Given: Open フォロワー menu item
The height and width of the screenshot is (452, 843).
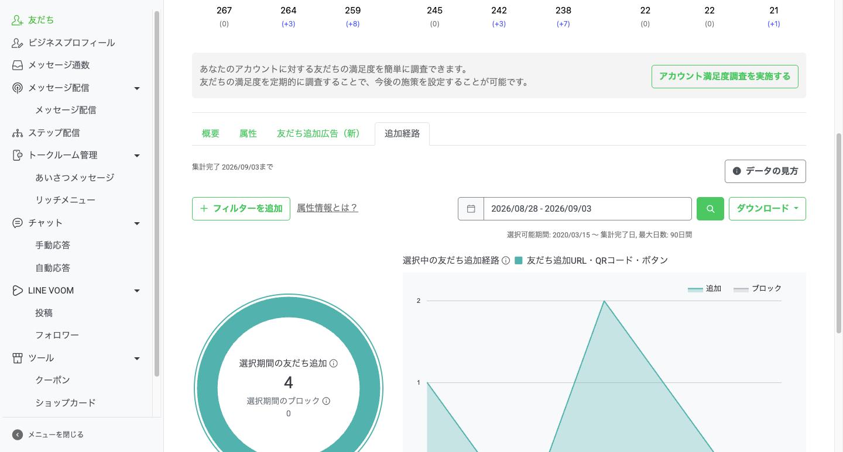Looking at the screenshot, I should pyautogui.click(x=57, y=335).
